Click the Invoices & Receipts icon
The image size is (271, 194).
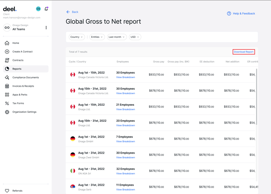point(7,86)
